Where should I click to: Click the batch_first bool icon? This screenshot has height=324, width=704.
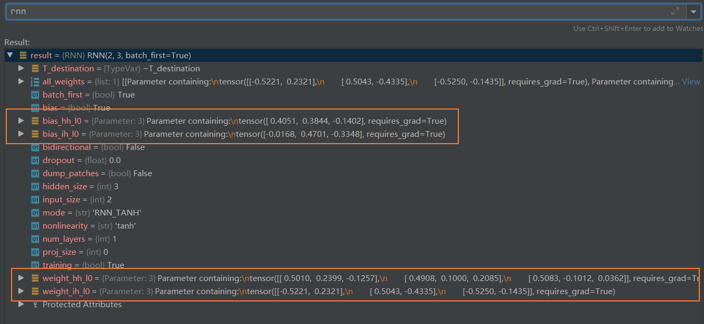pos(35,95)
